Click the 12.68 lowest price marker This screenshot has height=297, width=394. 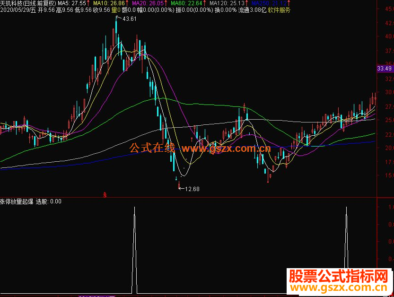point(192,189)
